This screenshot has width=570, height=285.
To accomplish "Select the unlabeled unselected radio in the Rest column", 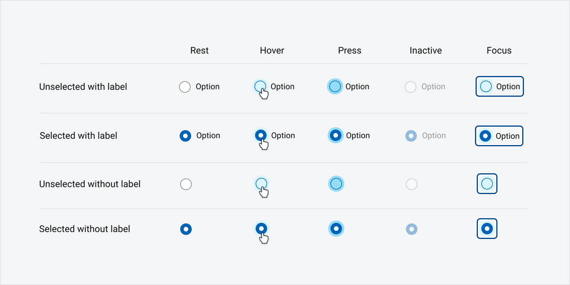I will [x=186, y=184].
